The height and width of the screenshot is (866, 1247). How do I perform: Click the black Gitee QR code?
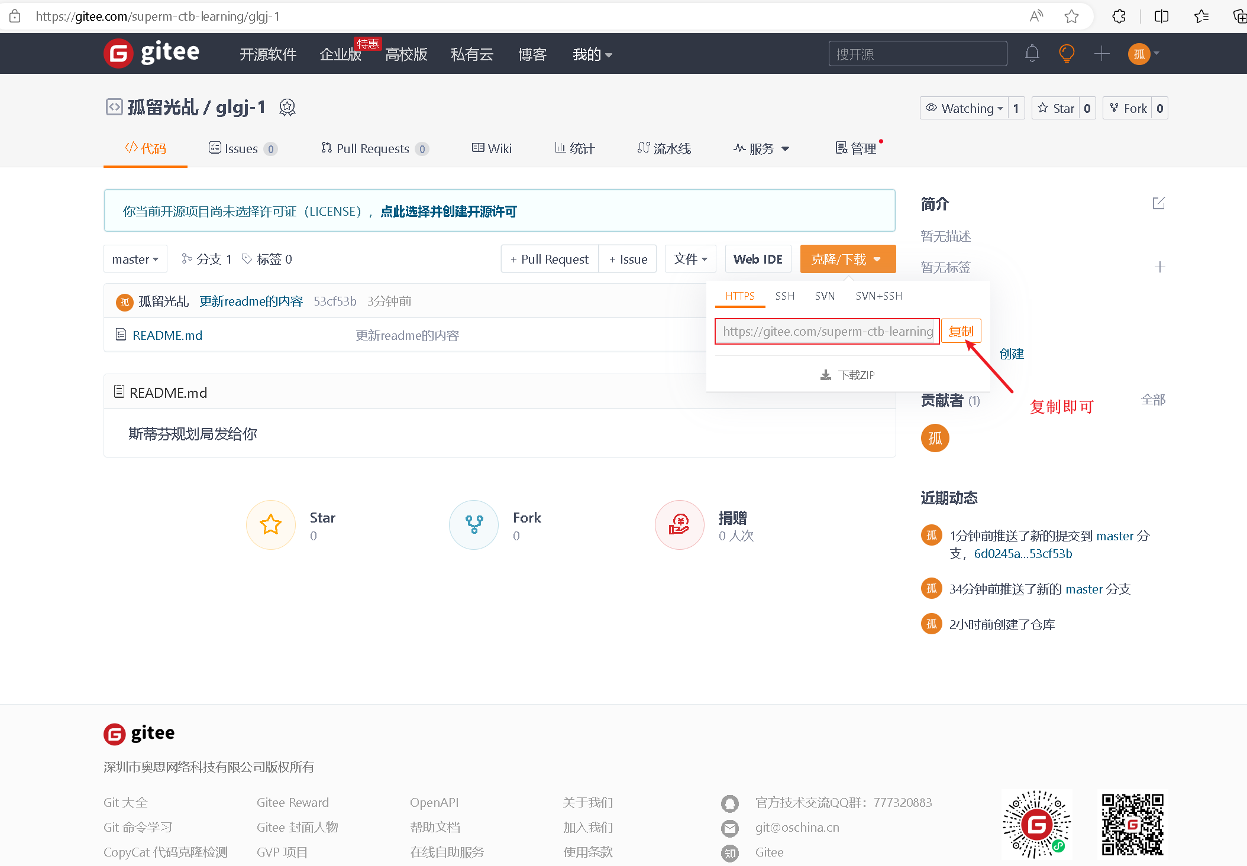tap(1132, 825)
